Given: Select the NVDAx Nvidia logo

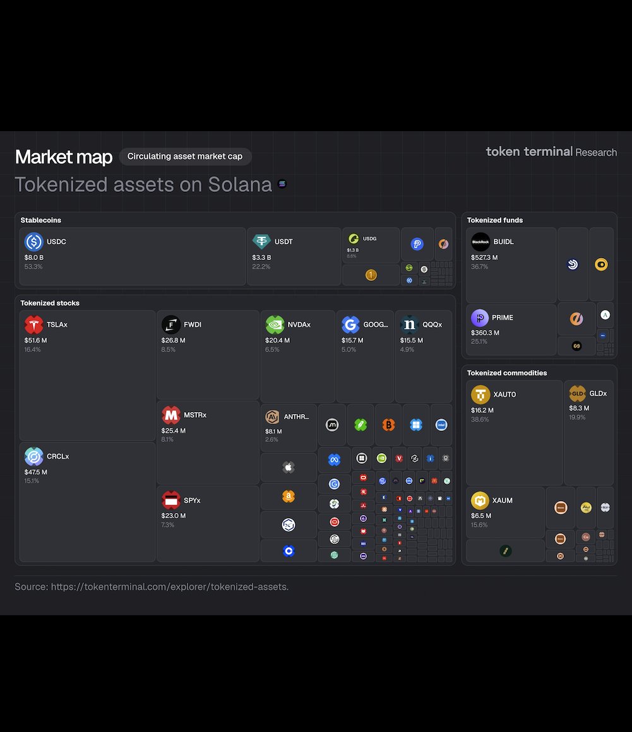Looking at the screenshot, I should (x=275, y=324).
